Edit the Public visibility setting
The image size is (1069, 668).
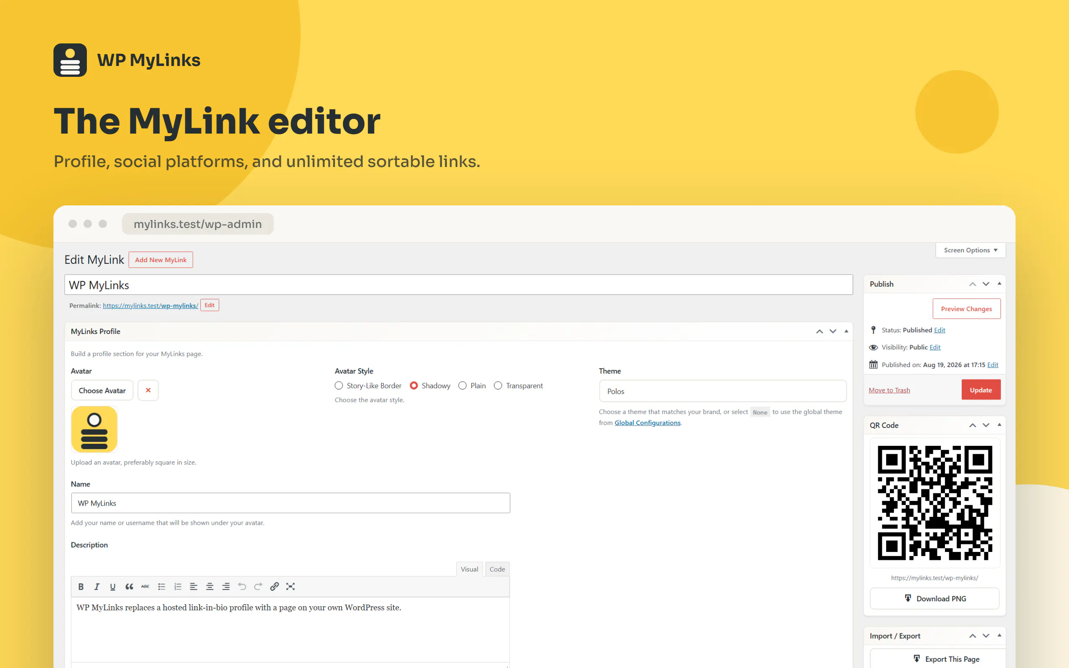coord(935,347)
